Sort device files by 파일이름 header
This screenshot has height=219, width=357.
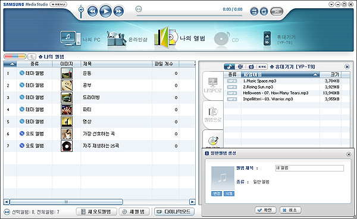coord(280,75)
